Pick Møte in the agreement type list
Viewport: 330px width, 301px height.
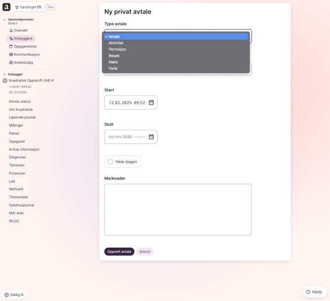coord(113,62)
